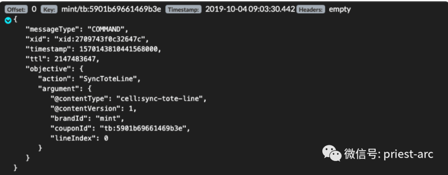
Task: Collapse the JSON message with the blue chevron
Action: point(8,20)
